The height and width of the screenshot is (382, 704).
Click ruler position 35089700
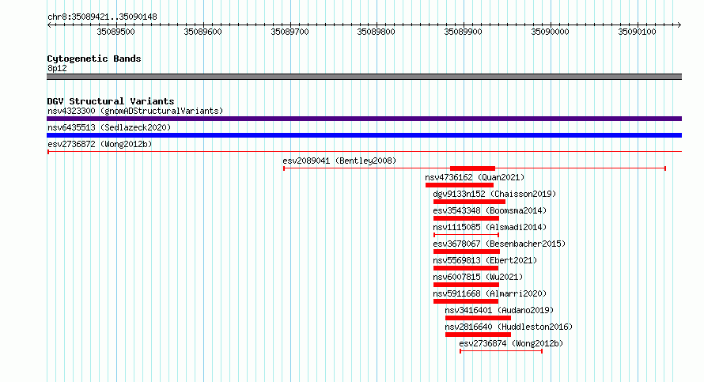click(x=290, y=32)
